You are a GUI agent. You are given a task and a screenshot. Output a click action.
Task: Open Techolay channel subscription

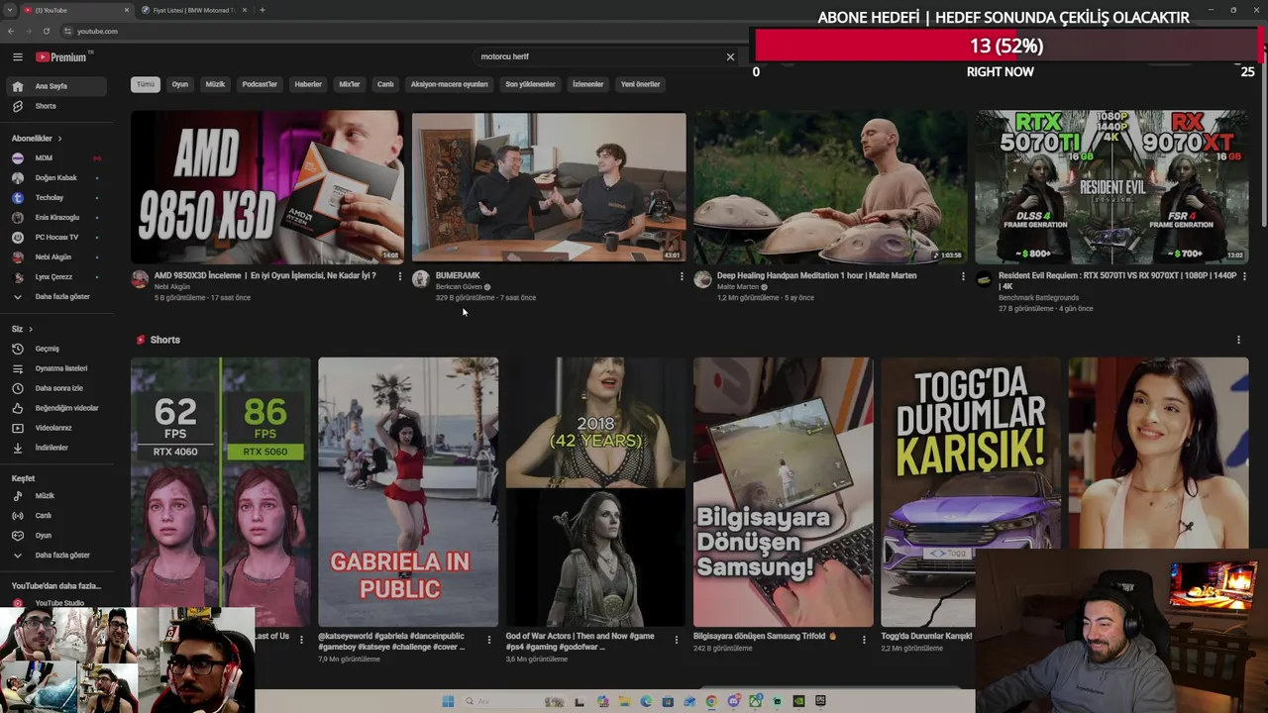54,197
